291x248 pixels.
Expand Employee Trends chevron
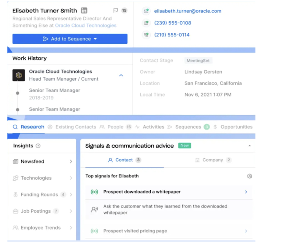click(71, 228)
